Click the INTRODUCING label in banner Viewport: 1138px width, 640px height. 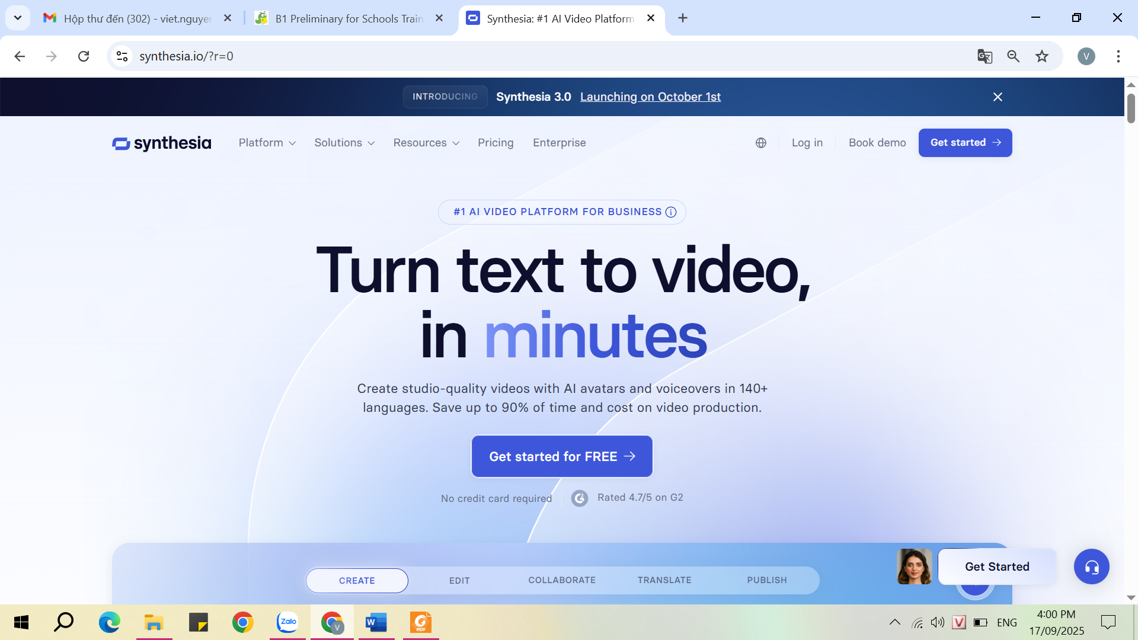(445, 97)
